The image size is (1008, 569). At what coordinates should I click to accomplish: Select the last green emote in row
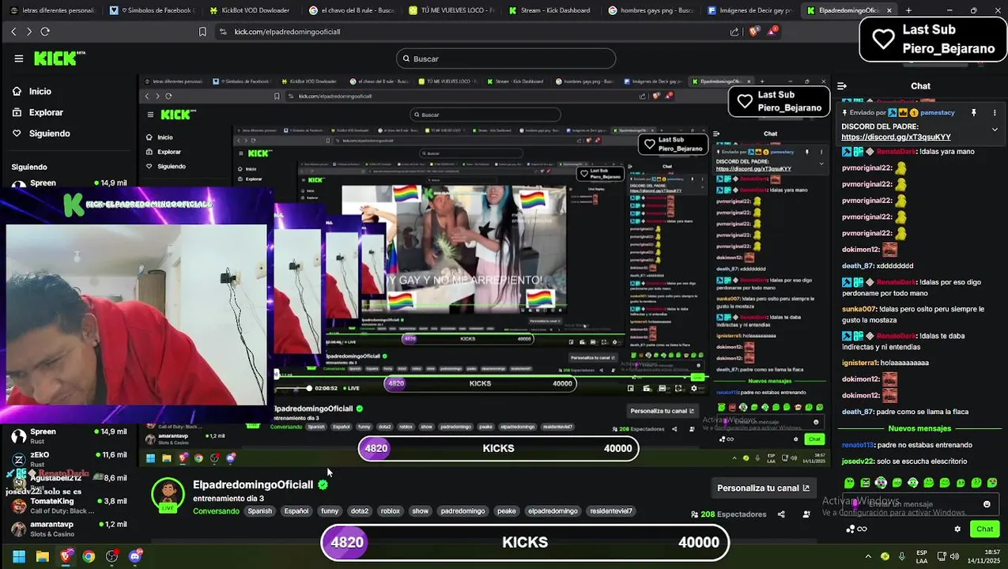coord(992,483)
